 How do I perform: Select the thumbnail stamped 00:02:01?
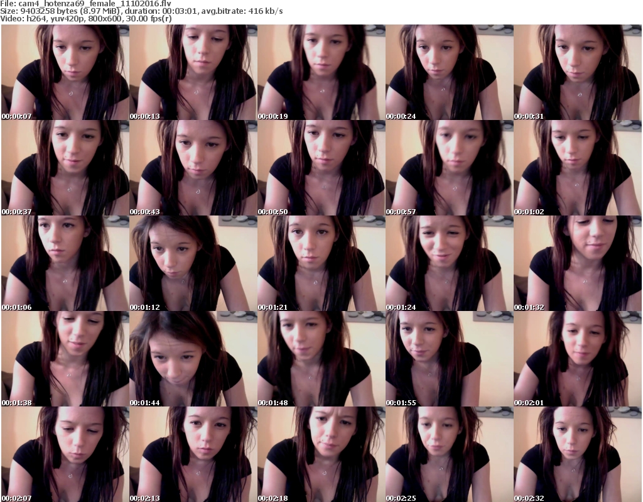click(578, 359)
